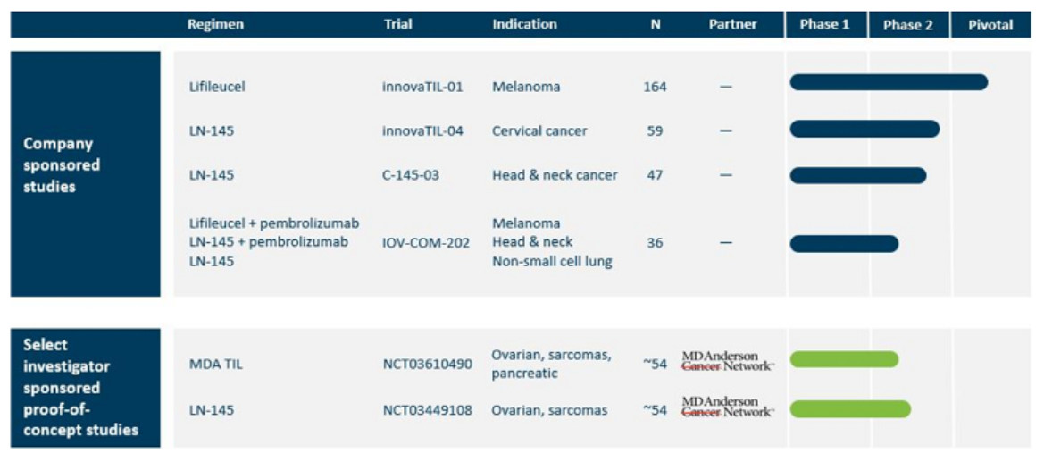Select the Lifileucel melanoma progress bar
The width and height of the screenshot is (1044, 462).
click(x=889, y=82)
